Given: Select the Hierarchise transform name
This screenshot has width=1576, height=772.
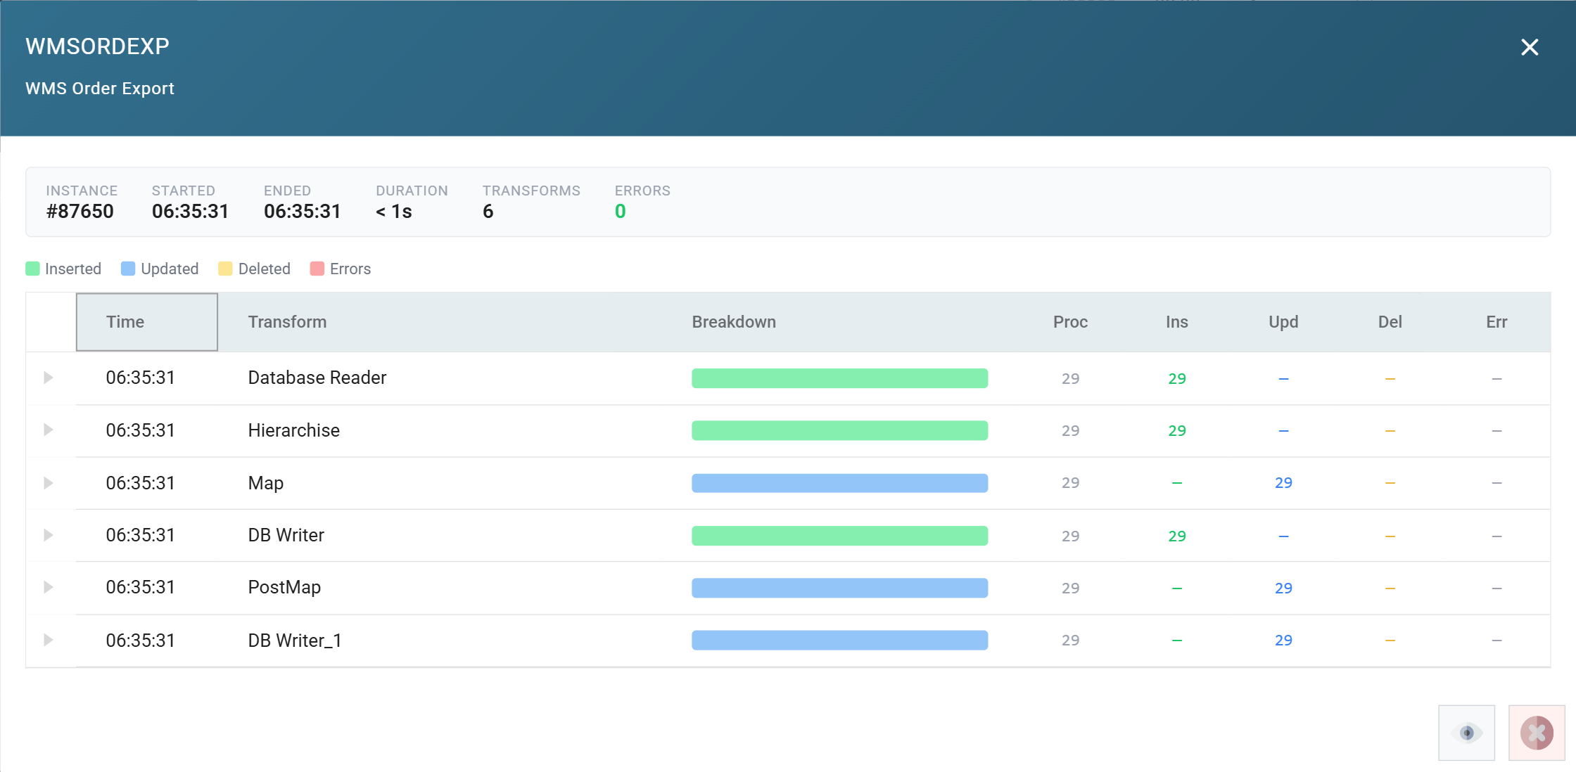Looking at the screenshot, I should [294, 430].
